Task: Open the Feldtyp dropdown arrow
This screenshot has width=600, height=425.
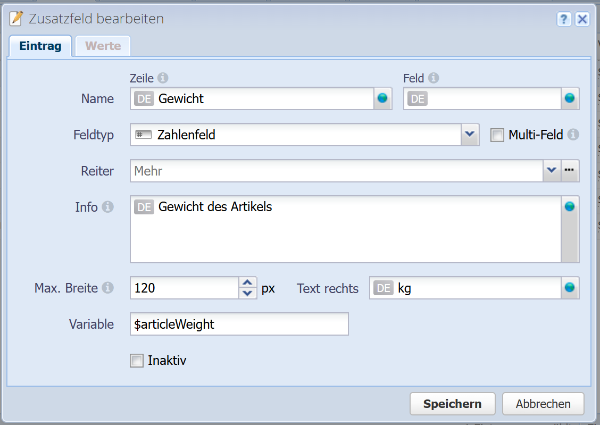Action: [x=469, y=135]
